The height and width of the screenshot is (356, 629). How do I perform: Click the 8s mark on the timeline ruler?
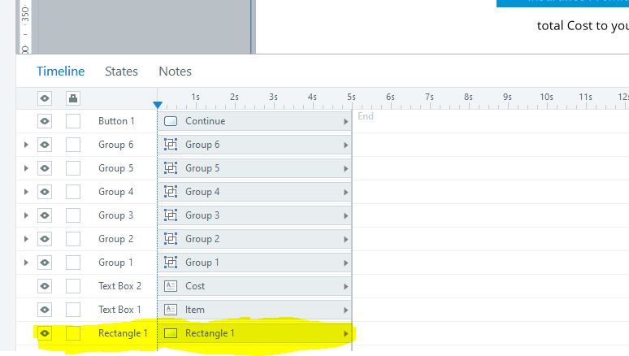click(x=468, y=99)
